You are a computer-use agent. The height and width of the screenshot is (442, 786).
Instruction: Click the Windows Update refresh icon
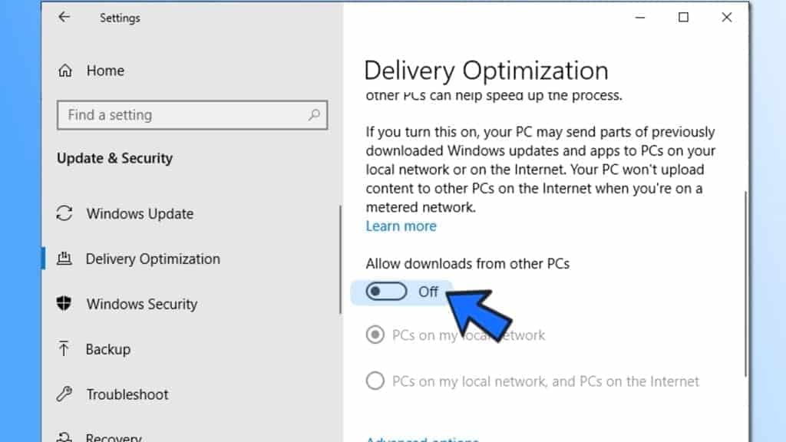[x=64, y=213]
